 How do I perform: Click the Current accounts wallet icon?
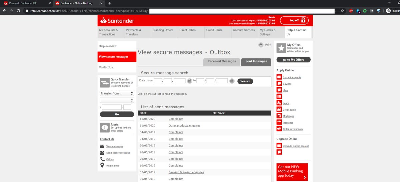point(279,77)
